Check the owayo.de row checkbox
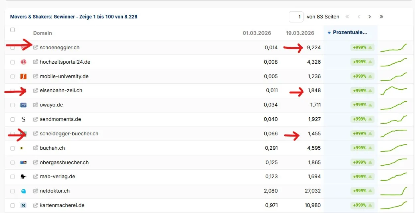415x213 pixels. pyautogui.click(x=12, y=105)
